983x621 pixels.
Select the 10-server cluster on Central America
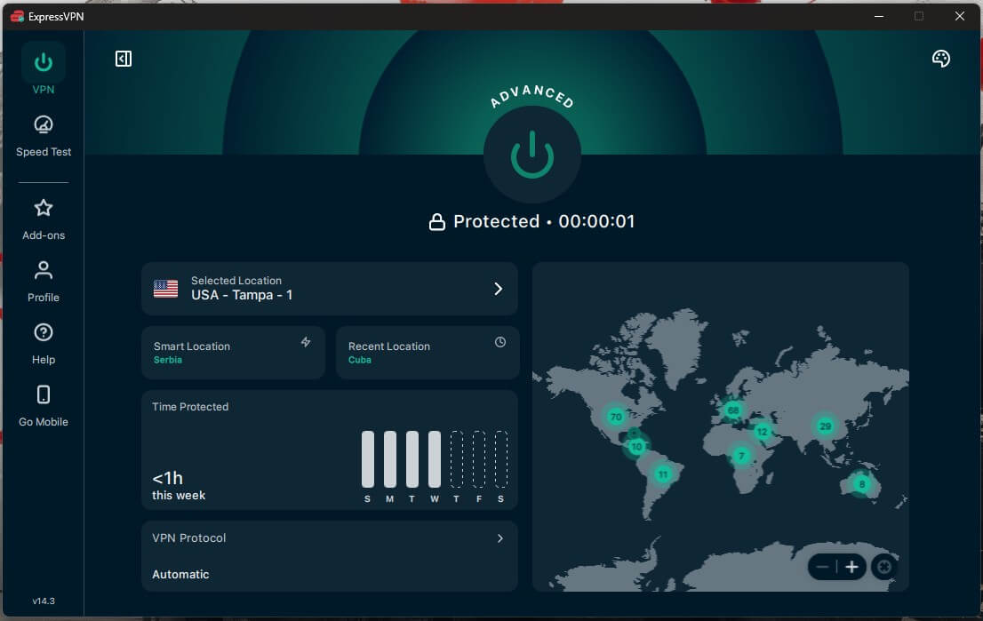pyautogui.click(x=636, y=446)
